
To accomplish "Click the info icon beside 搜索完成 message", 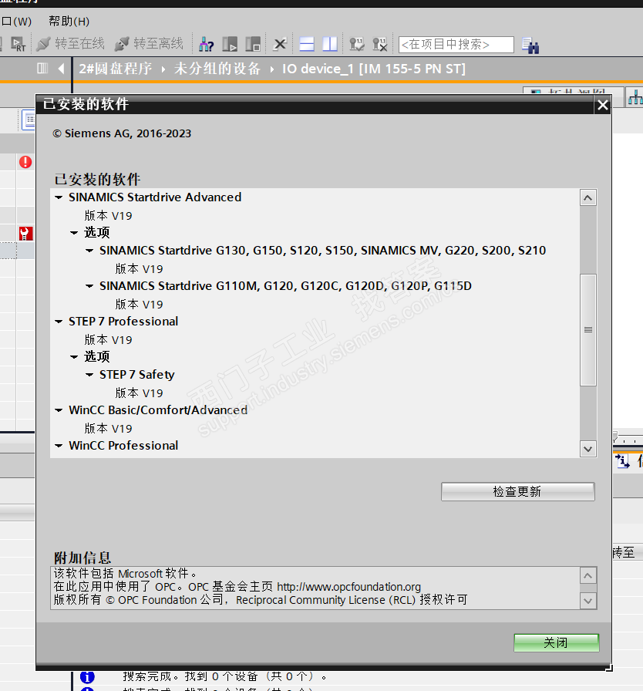I will coord(87,677).
